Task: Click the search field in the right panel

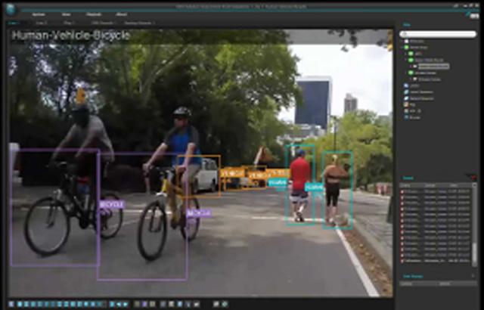Action: coord(439,33)
